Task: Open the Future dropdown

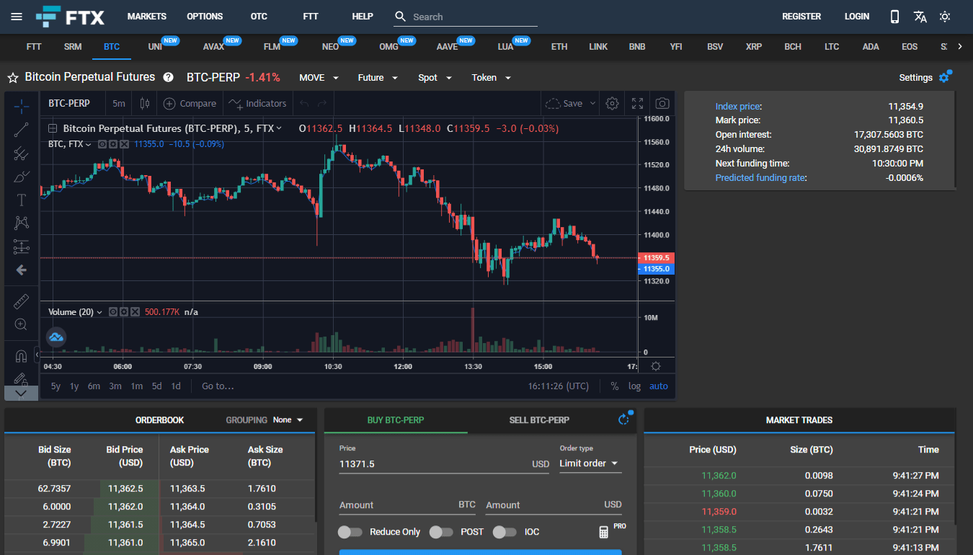Action: (x=378, y=77)
